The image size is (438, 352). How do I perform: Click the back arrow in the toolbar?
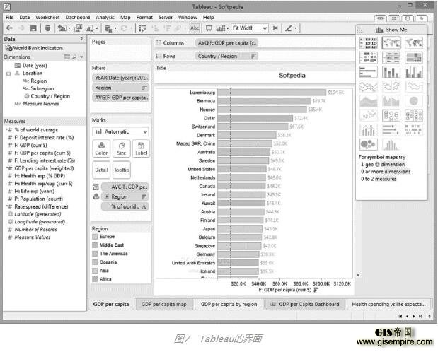8,28
